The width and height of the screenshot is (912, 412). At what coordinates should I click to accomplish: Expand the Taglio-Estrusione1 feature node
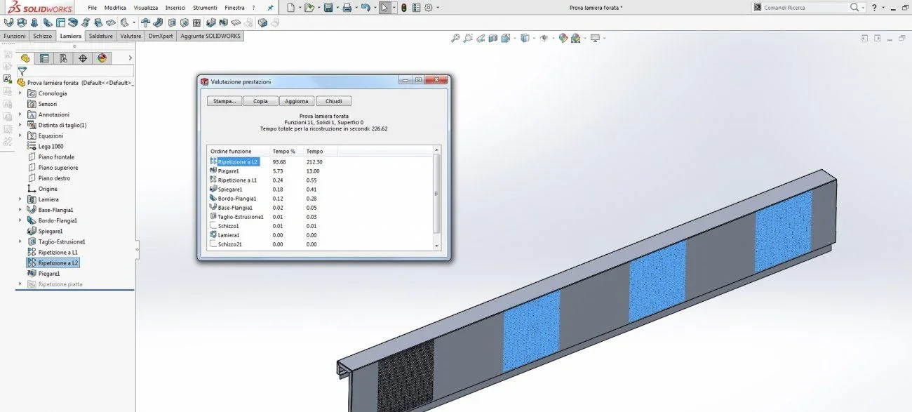(20, 241)
